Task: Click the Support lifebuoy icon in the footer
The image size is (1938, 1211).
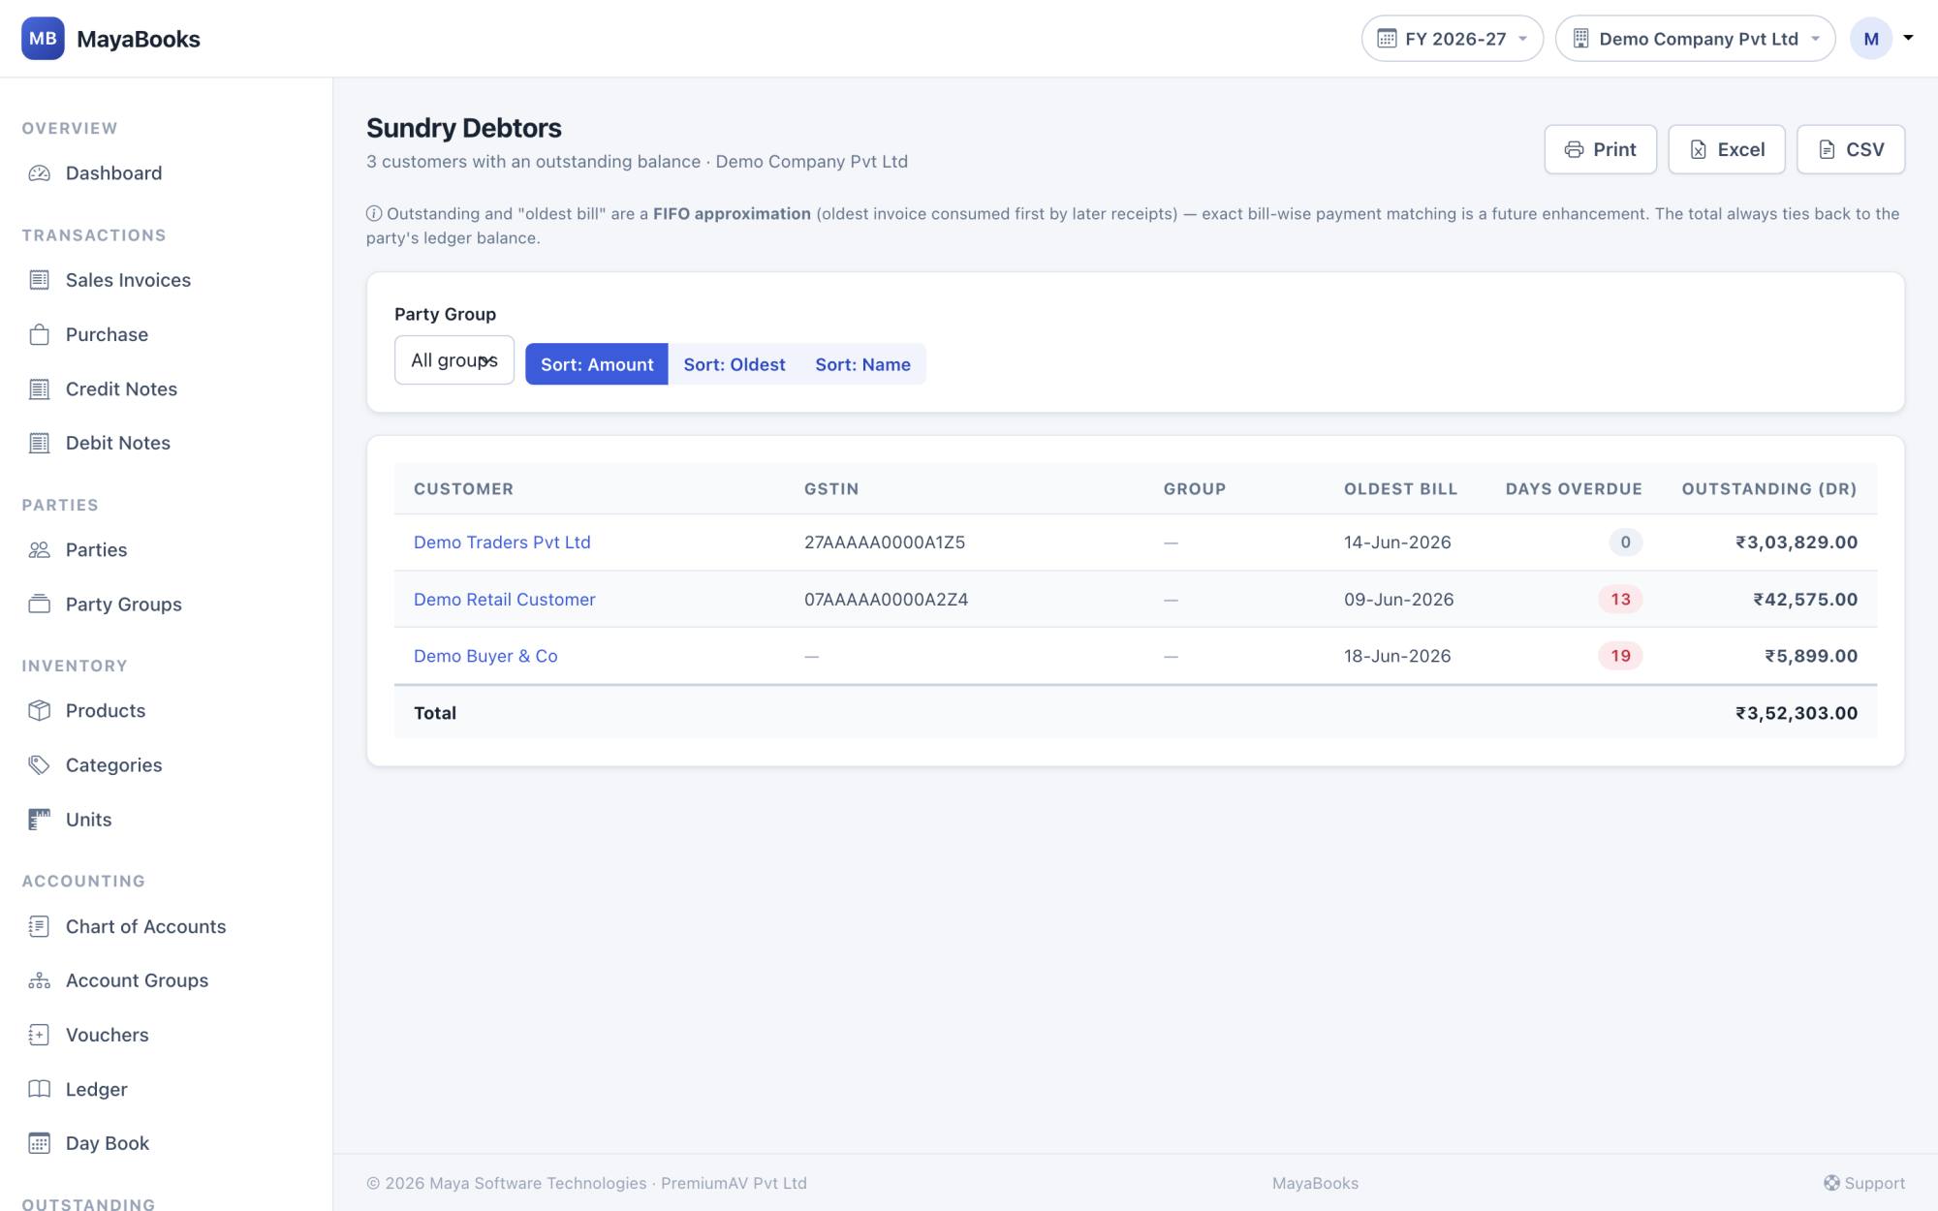Action: pos(1831,1183)
